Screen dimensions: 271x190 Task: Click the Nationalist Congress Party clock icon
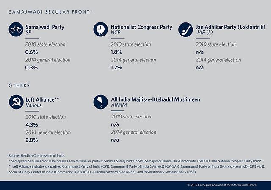click(x=101, y=29)
